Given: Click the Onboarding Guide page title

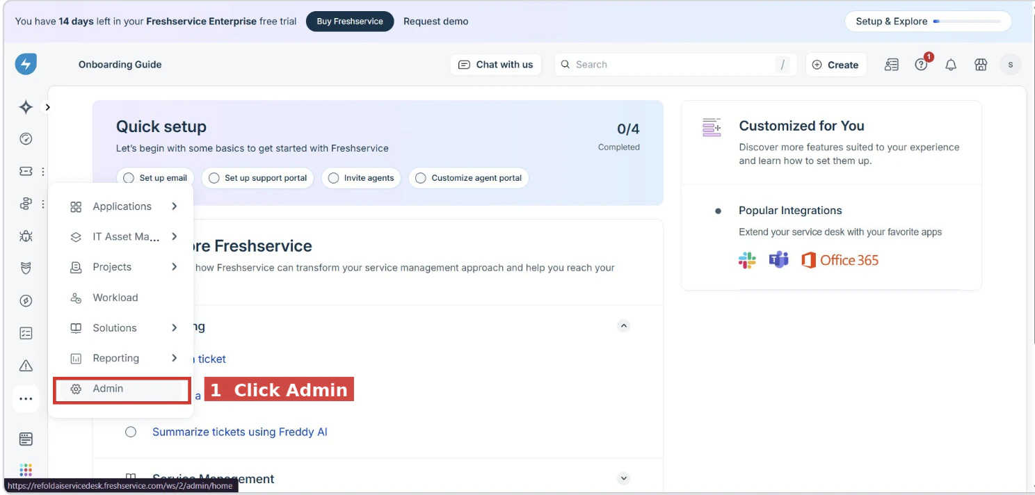Looking at the screenshot, I should click(x=120, y=65).
